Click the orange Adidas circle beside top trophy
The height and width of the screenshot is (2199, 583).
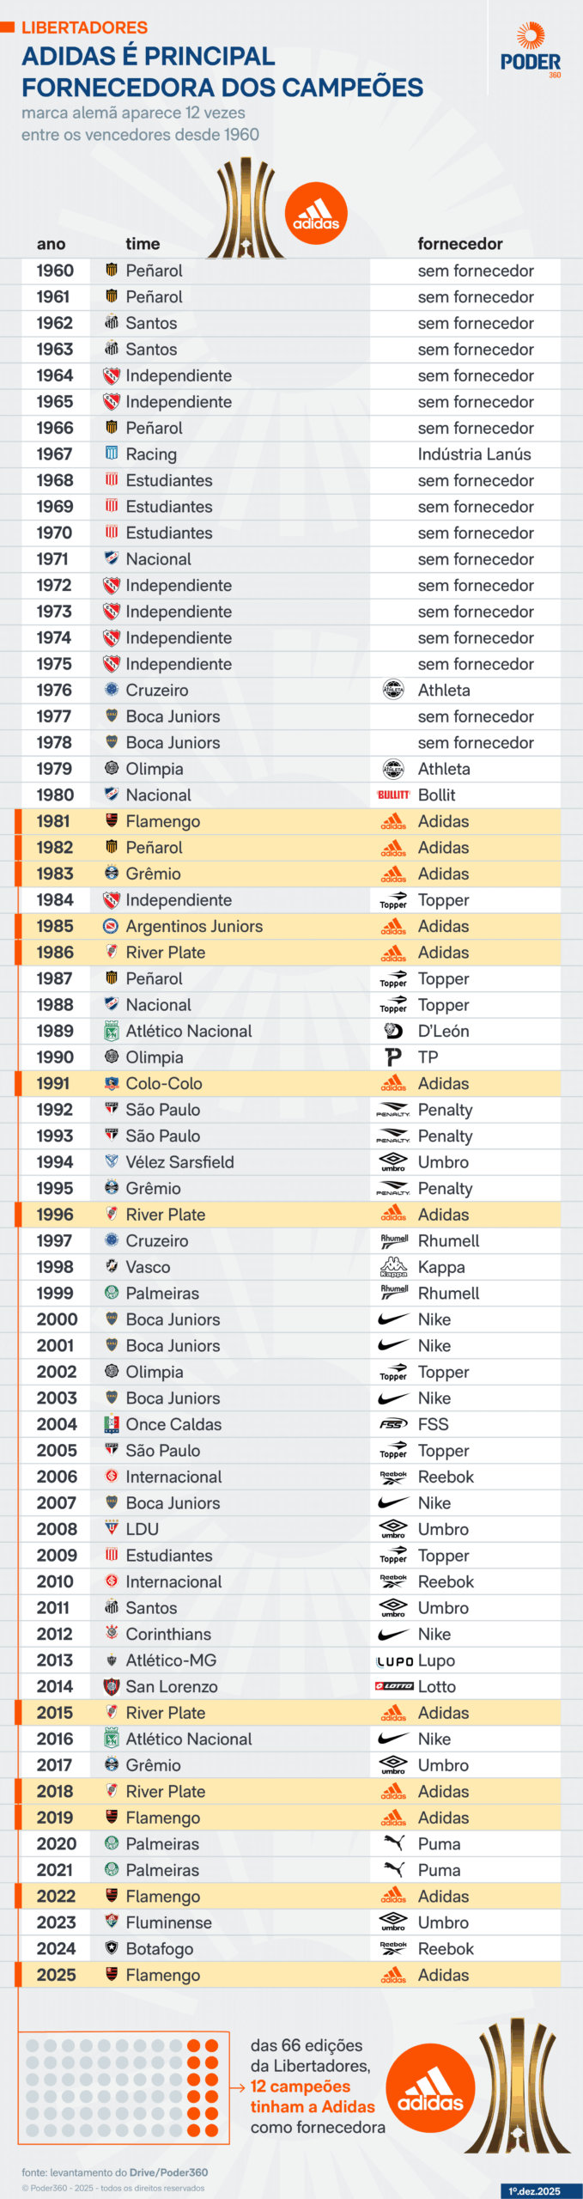tap(316, 214)
